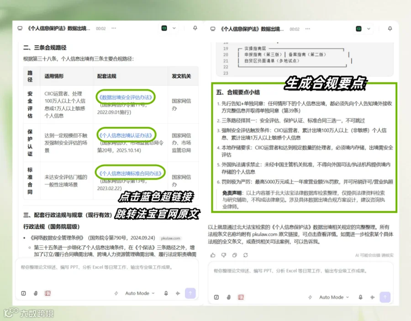Click microphone icon in right input bar

tap(360, 297)
